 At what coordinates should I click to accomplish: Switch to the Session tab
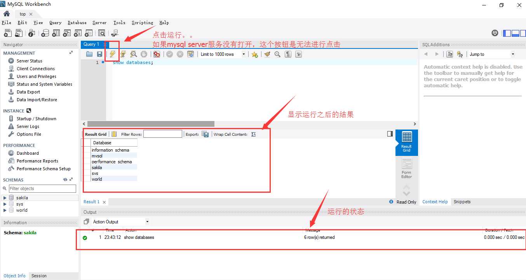click(39, 276)
